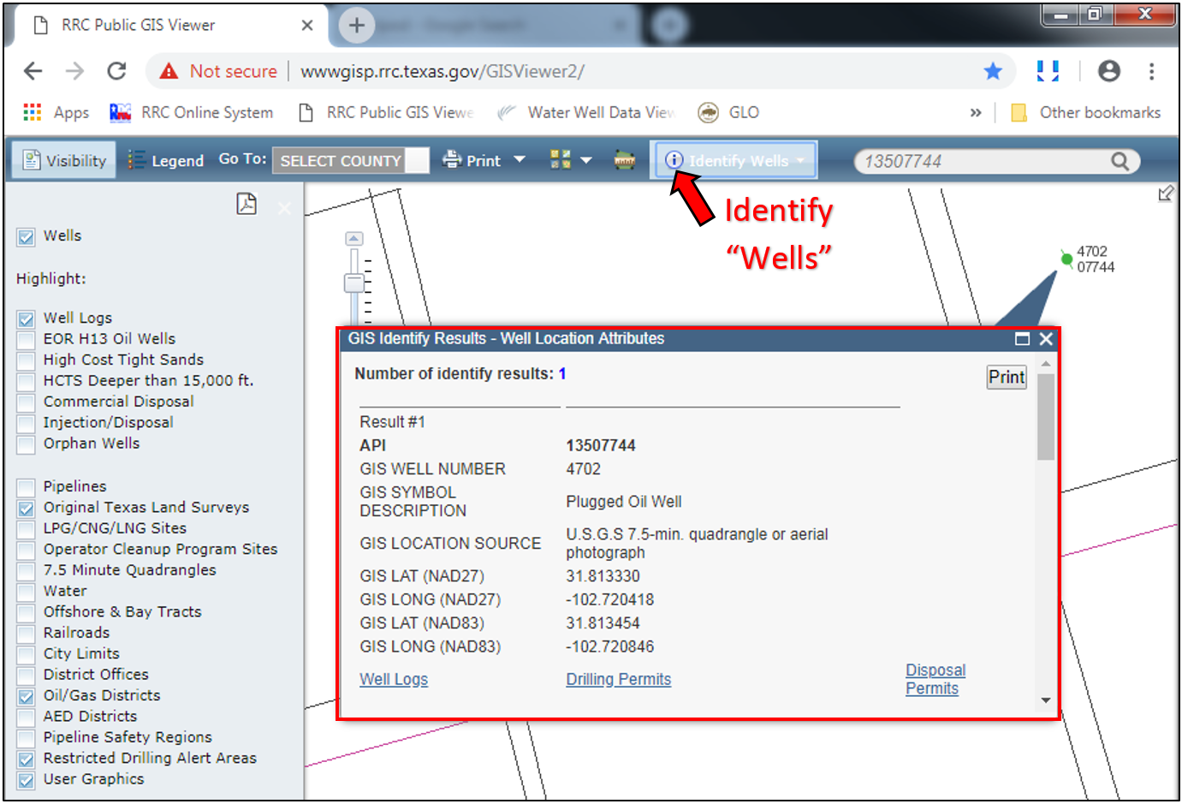Screen dimensions: 1182x804
Task: Click the bookmark star in address bar
Action: coord(993,71)
